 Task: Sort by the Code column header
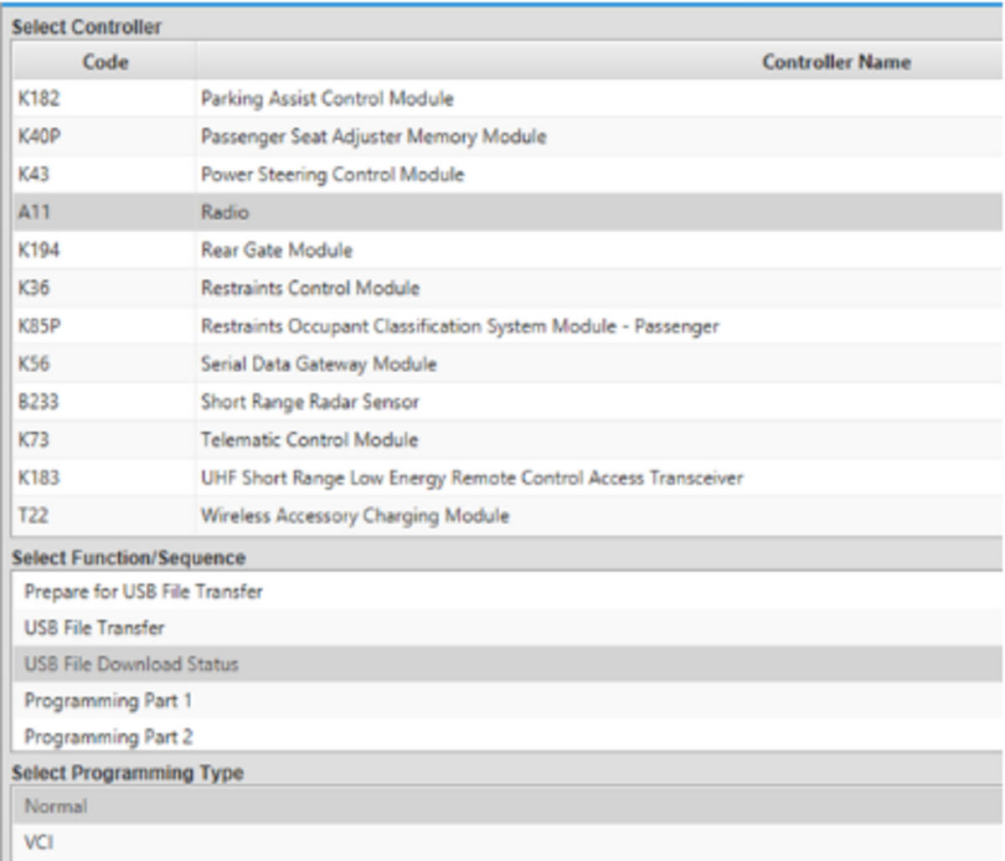point(105,62)
